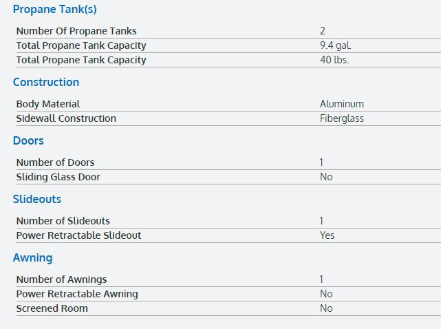Click the Number of Slideouts label
Image resolution: width=441 pixels, height=329 pixels.
[63, 221]
